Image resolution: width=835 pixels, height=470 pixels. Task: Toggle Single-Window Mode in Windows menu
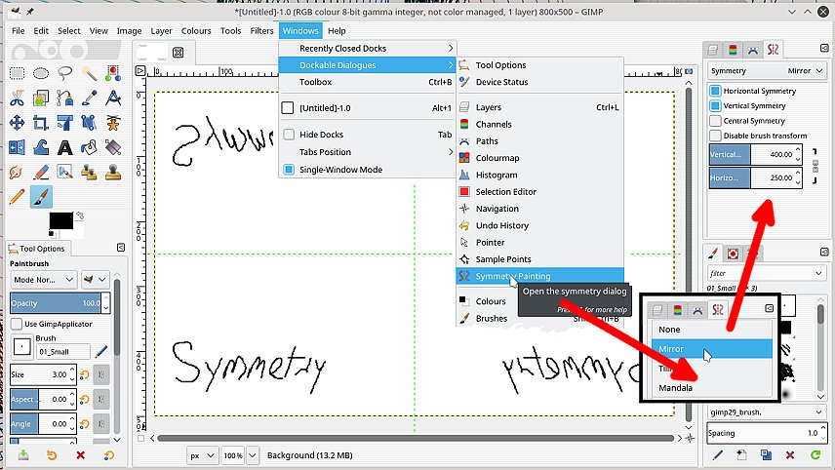click(289, 170)
